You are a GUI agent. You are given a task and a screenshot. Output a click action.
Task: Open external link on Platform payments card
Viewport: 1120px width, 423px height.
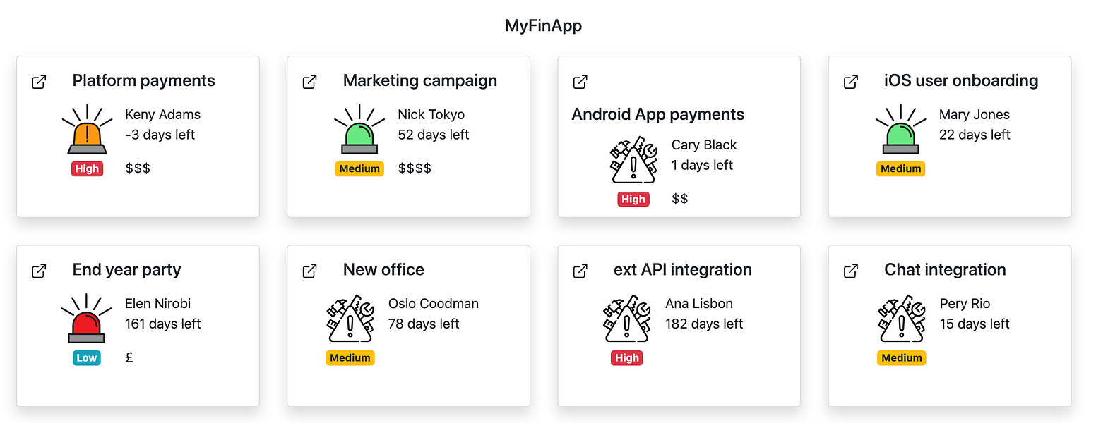[x=40, y=82]
